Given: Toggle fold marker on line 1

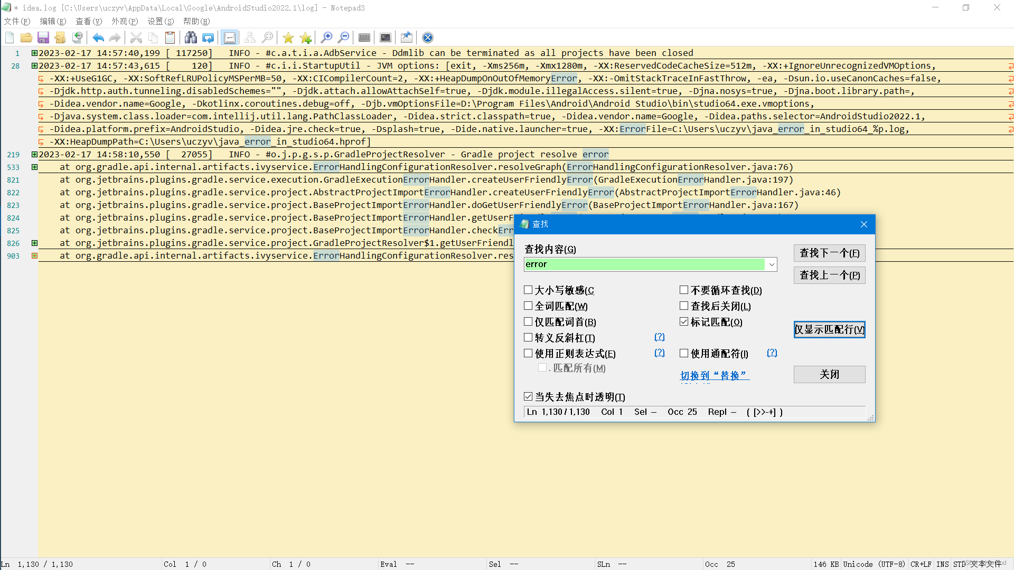Looking at the screenshot, I should pyautogui.click(x=34, y=53).
